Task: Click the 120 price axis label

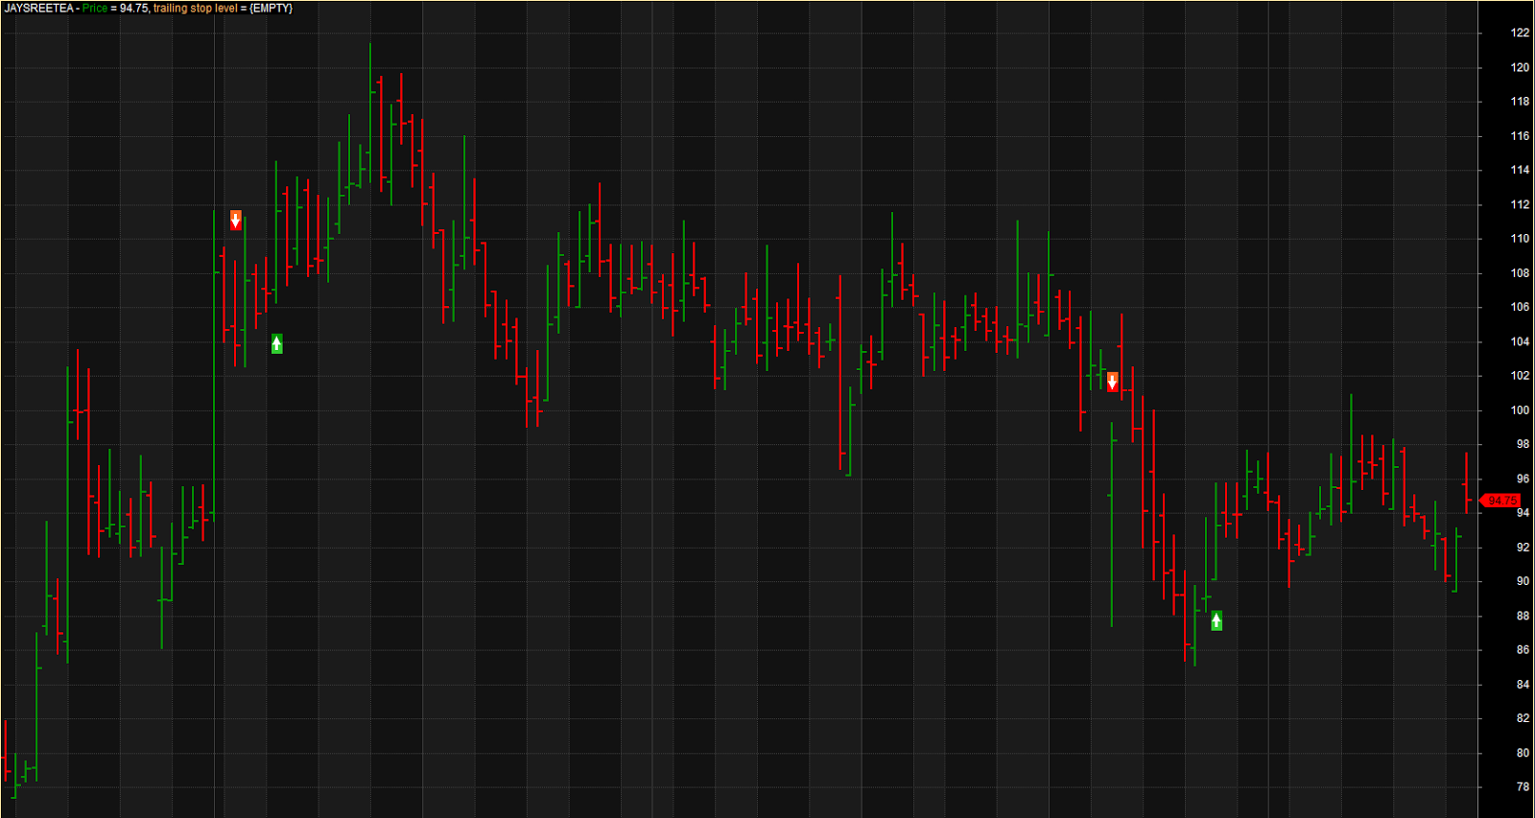Action: click(x=1520, y=67)
